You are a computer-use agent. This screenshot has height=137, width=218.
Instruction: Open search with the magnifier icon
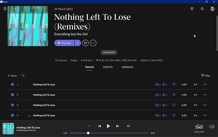point(202,9)
